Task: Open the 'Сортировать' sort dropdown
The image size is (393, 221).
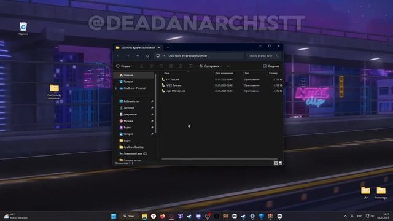Action: tap(211, 66)
